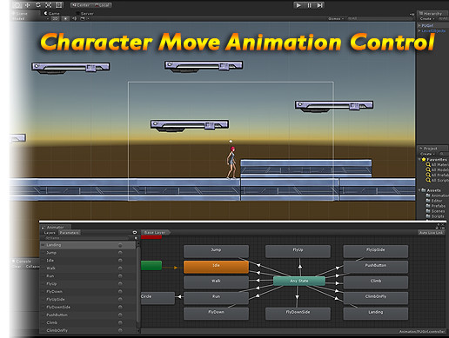
Task: Collapse the Favorites section
Action: click(419, 160)
